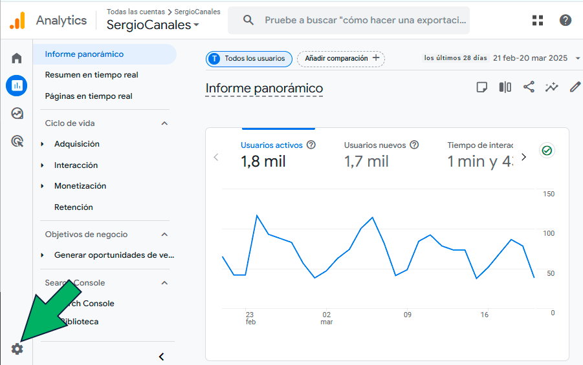
Task: Open the Explore icon in sidebar
Action: [x=17, y=114]
